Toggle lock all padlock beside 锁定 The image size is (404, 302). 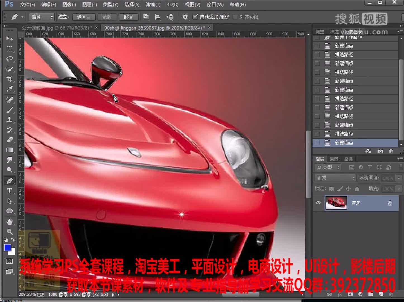tap(357, 189)
